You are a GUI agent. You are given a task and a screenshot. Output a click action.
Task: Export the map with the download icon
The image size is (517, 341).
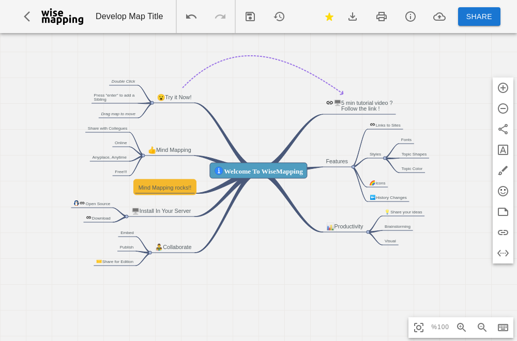coord(353,17)
